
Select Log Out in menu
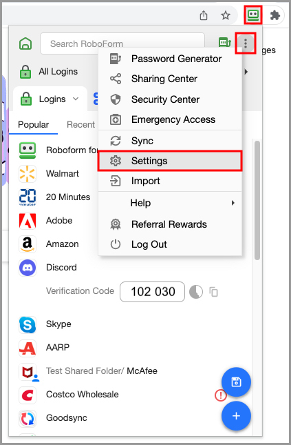pyautogui.click(x=170, y=244)
